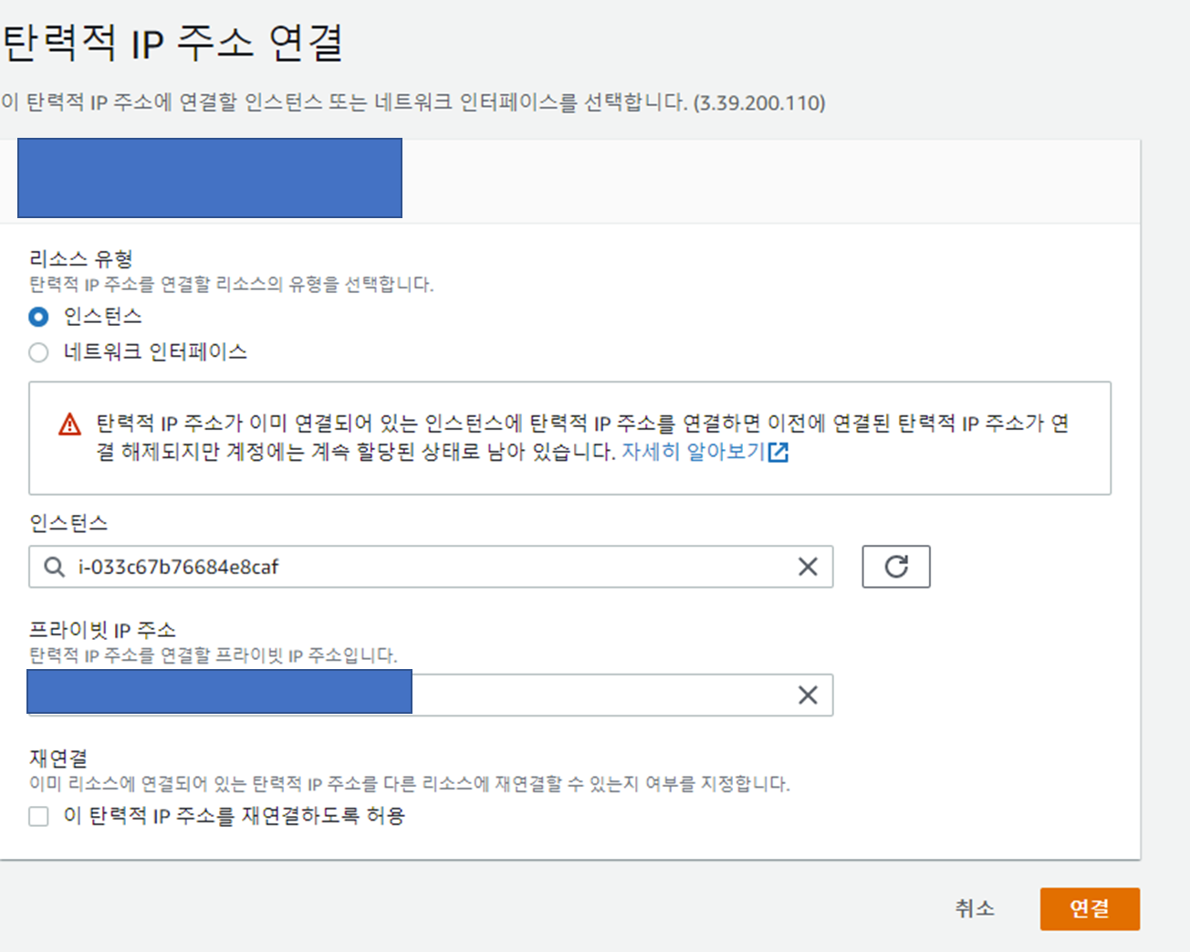This screenshot has height=952, width=1190.
Task: Click the 취소 button
Action: coord(975,908)
